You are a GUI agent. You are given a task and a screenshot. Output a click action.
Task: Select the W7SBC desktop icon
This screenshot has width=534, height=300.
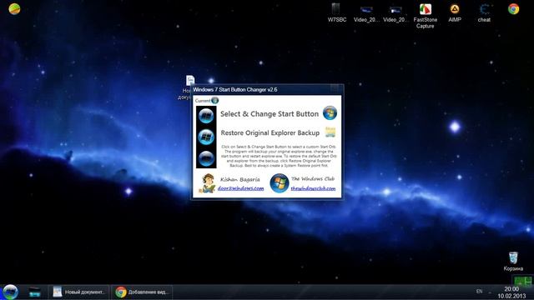(x=337, y=13)
